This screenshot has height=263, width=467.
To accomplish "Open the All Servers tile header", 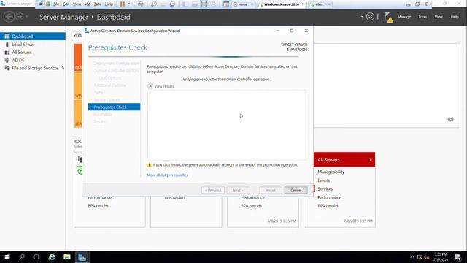I will (x=344, y=160).
